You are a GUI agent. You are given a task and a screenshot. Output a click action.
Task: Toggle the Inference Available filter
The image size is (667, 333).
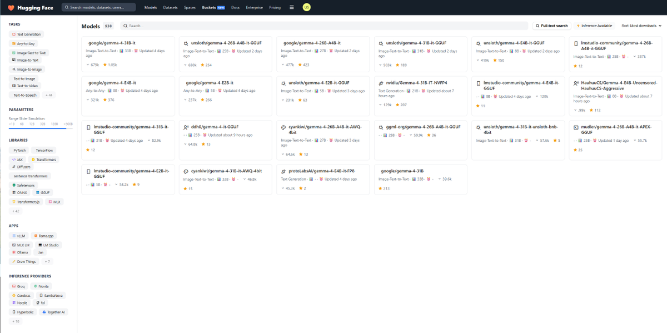[595, 26]
